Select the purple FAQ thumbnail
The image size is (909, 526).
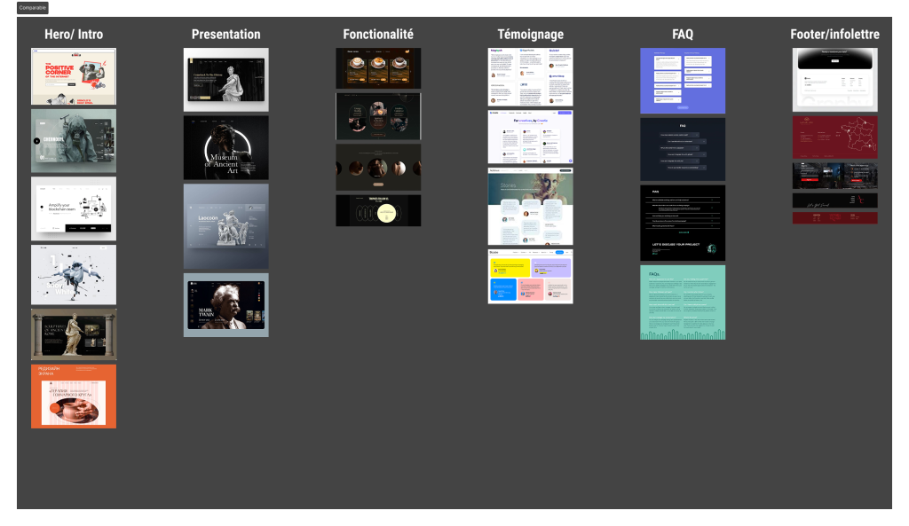click(x=682, y=81)
